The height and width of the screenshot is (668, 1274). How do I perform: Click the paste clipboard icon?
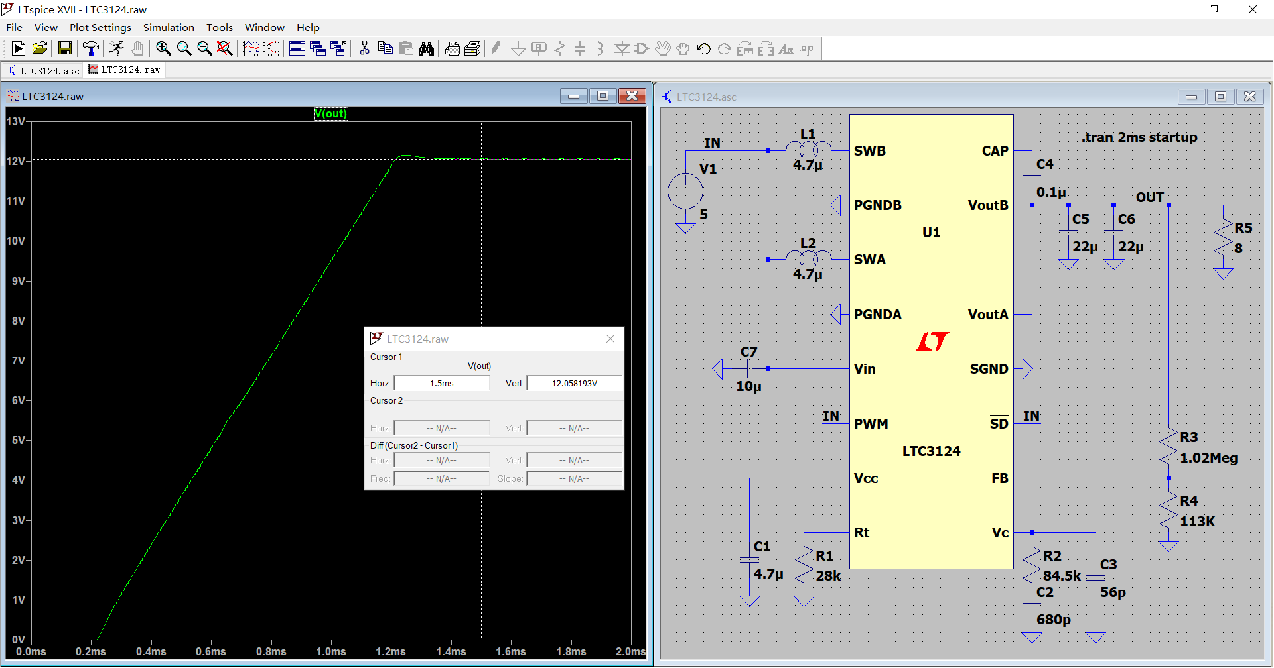405,48
